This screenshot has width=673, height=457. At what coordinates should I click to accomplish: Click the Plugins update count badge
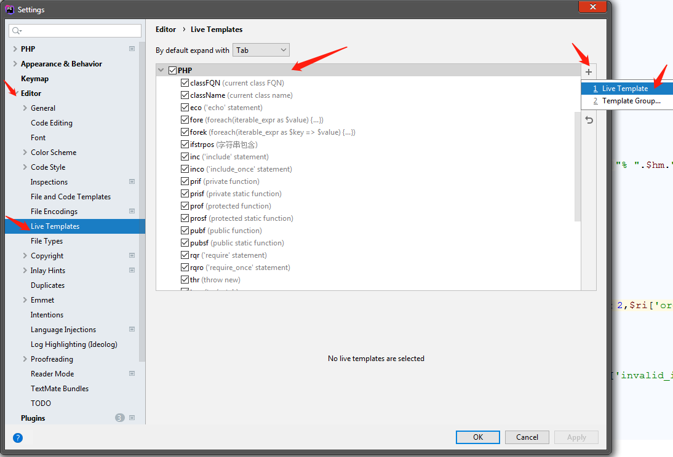[120, 418]
